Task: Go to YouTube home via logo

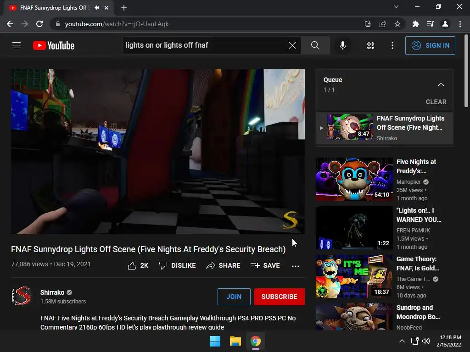Action: pyautogui.click(x=54, y=45)
